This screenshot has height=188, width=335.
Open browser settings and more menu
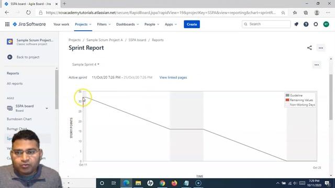[x=328, y=13]
